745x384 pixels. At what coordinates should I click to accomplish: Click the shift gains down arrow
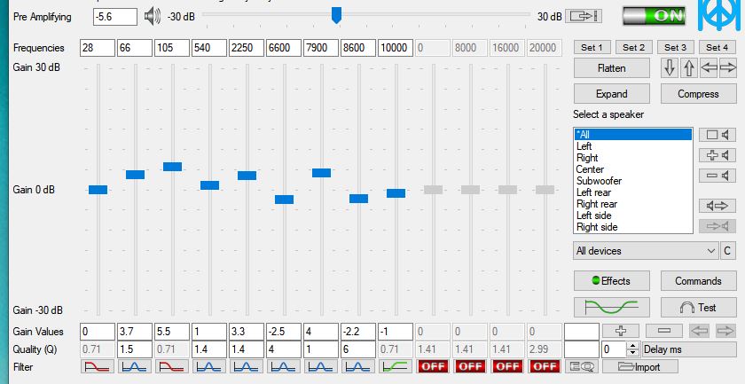pyautogui.click(x=670, y=67)
